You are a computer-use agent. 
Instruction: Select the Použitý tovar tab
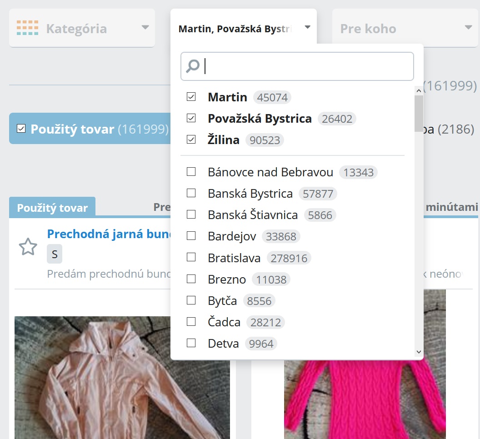tap(52, 208)
